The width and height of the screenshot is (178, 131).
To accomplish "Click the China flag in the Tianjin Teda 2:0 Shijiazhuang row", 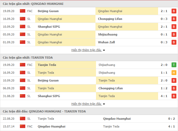I will [x=23, y=65].
